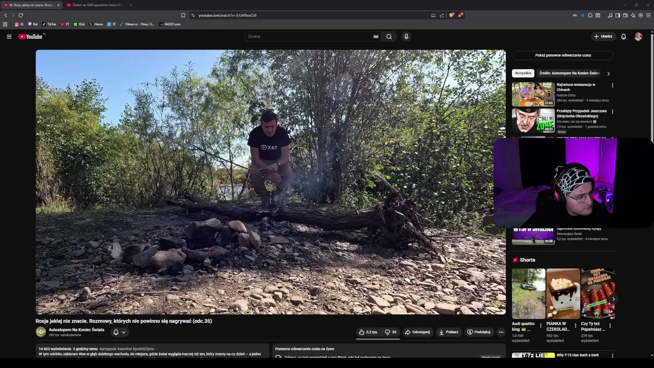Go back with browser back arrow
Image resolution: width=654 pixels, height=368 pixels.
(x=6, y=15)
